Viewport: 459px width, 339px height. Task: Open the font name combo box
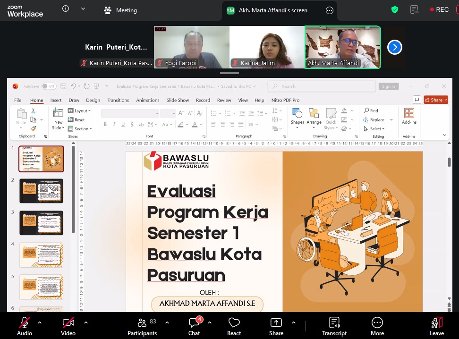point(130,113)
